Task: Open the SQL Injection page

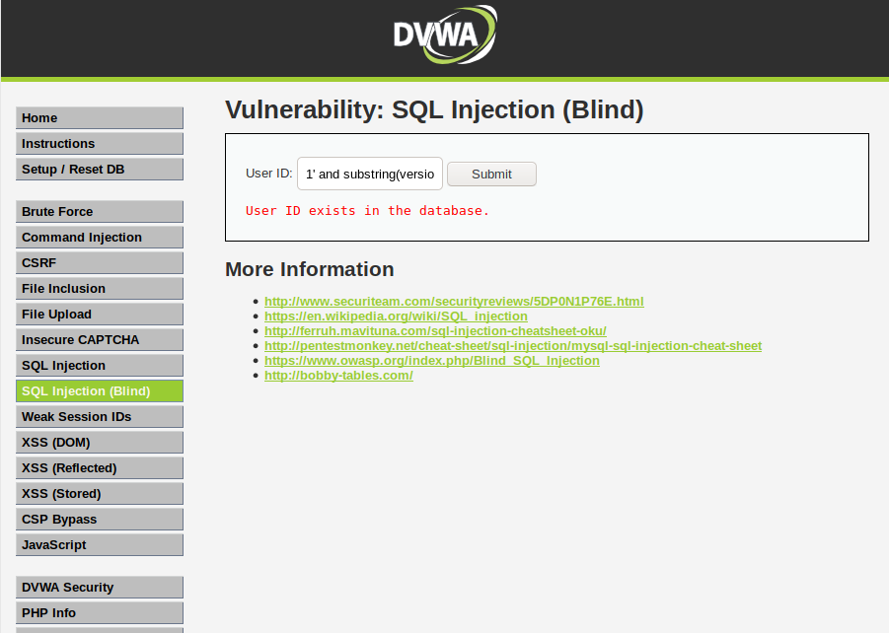Action: point(99,365)
